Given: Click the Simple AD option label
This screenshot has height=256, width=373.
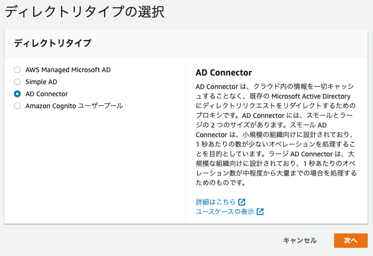Looking at the screenshot, I should coord(41,82).
